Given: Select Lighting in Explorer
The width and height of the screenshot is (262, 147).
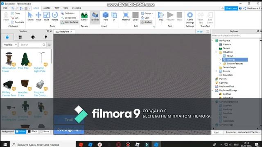Looking at the screenshot, I should click(223, 82).
